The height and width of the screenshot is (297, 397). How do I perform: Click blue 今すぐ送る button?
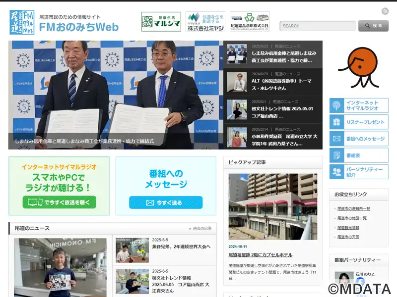point(166,202)
